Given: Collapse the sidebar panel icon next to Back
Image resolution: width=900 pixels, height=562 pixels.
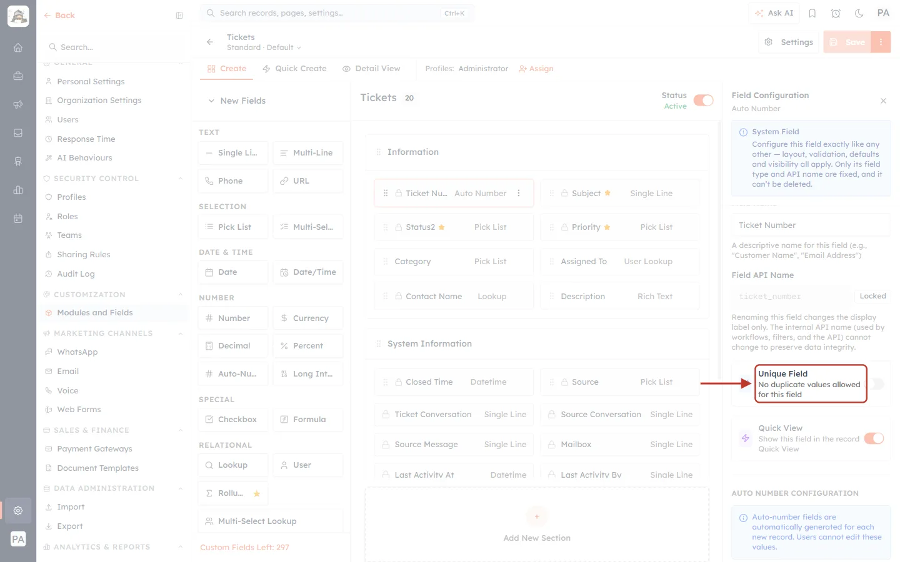Looking at the screenshot, I should pos(179,16).
